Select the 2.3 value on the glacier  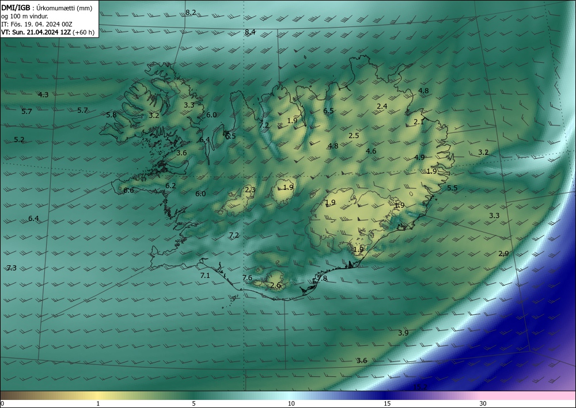(250, 190)
